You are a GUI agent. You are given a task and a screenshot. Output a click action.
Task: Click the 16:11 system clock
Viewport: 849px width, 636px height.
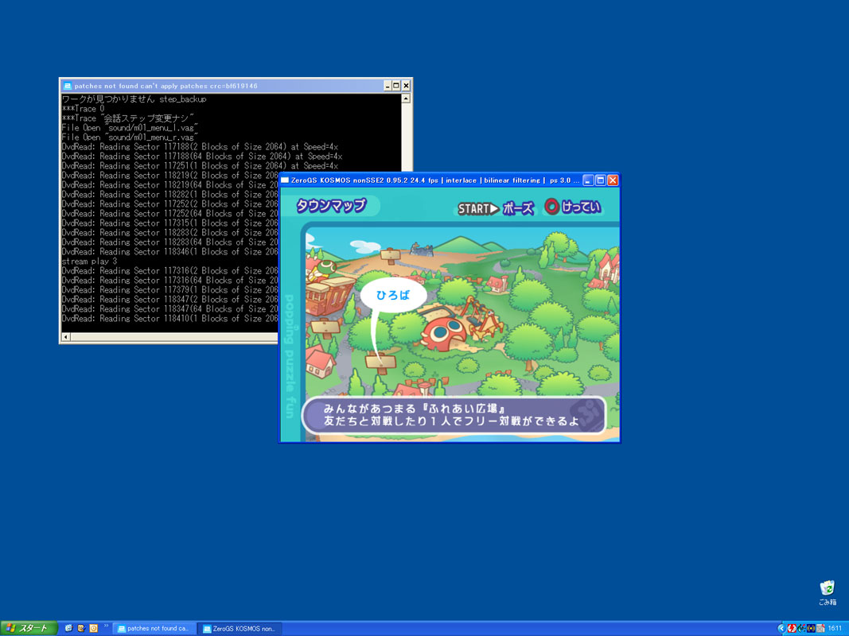[835, 628]
